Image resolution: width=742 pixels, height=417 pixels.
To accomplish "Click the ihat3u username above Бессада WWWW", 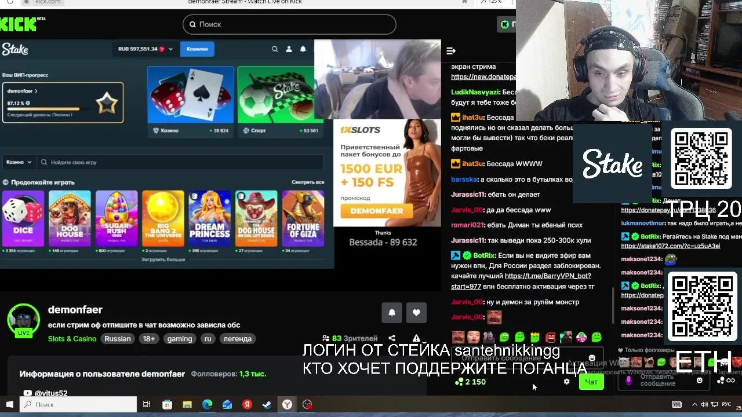I will click(473, 164).
